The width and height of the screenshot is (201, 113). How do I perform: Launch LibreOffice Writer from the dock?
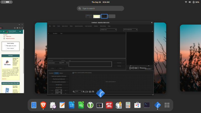[x=72, y=105]
